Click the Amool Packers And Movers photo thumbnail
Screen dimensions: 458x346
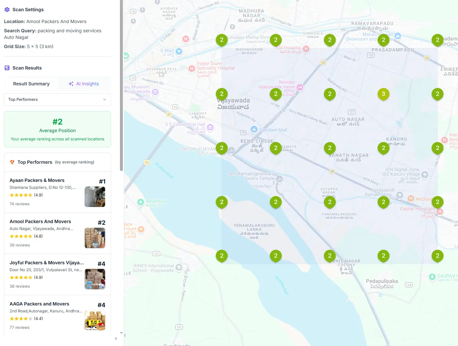[x=95, y=238]
